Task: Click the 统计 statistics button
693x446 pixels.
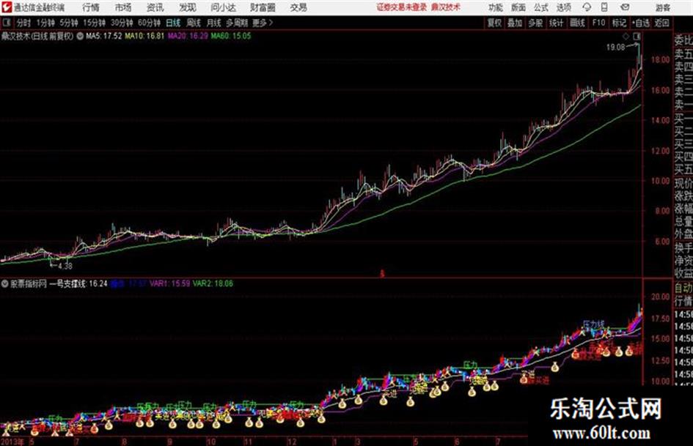Action: tap(556, 23)
